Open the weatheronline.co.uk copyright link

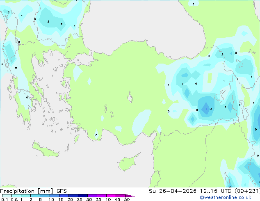225,197
